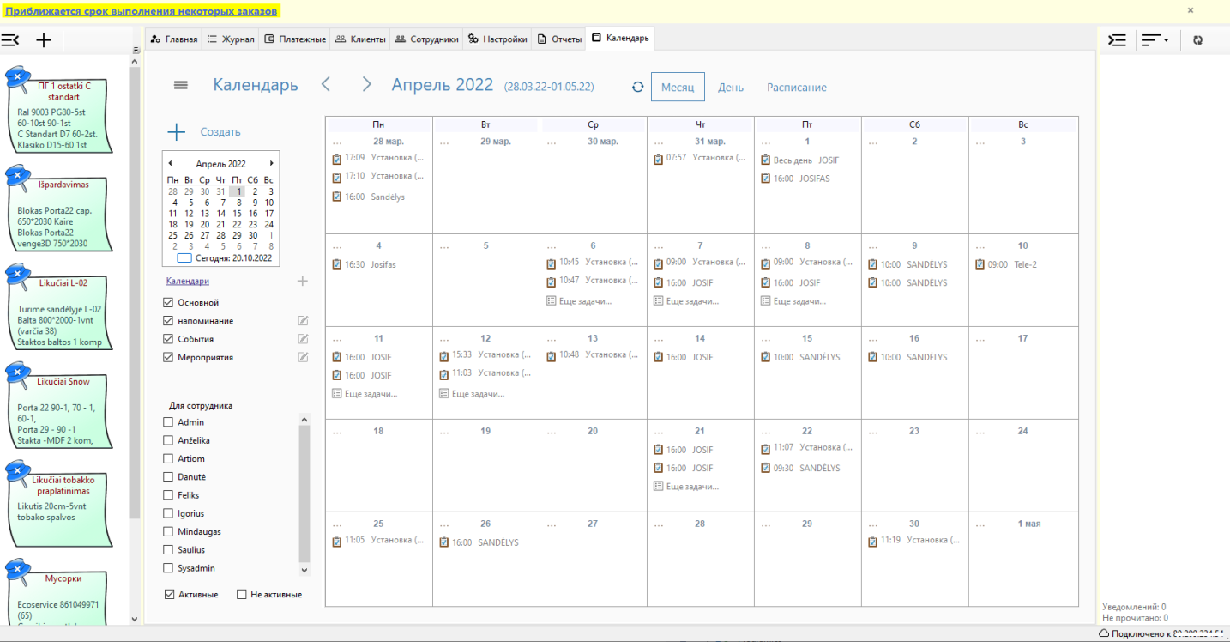Click the plus icon next to Календари
This screenshot has width=1230, height=642.
coord(302,280)
